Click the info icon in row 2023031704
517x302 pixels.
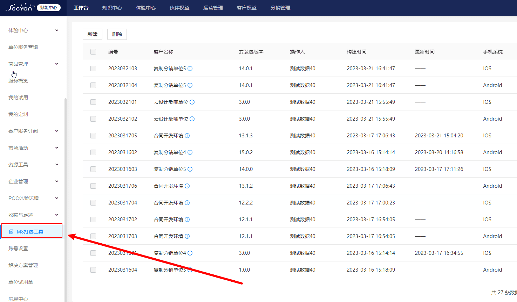[187, 203]
